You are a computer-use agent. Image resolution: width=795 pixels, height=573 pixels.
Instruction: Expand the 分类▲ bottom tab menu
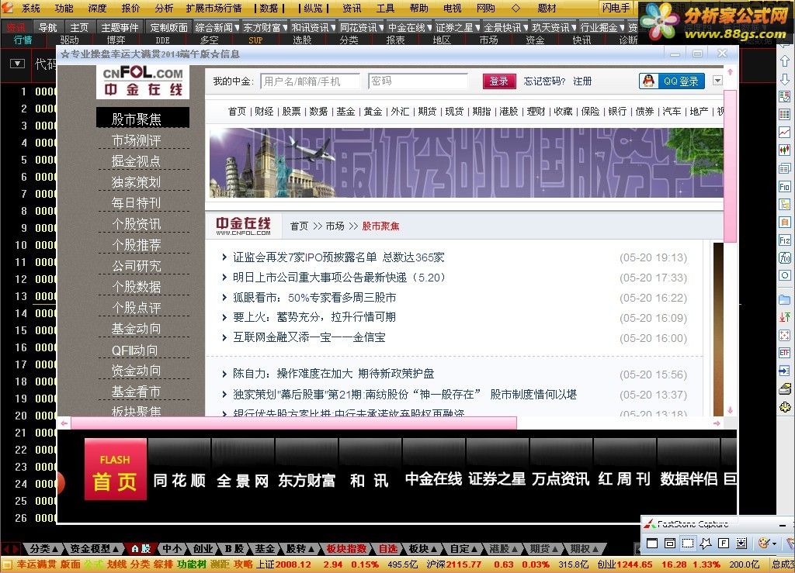pos(43,549)
